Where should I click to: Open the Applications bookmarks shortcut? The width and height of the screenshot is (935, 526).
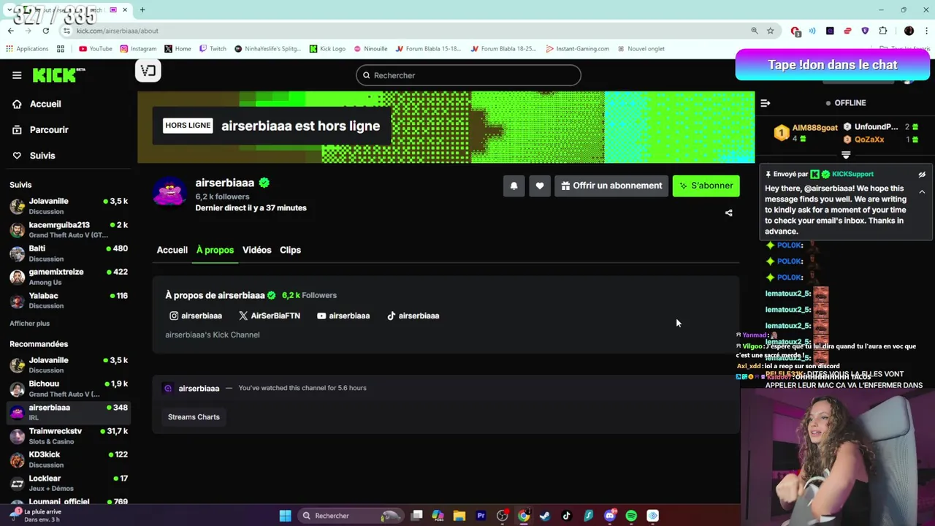(x=27, y=49)
